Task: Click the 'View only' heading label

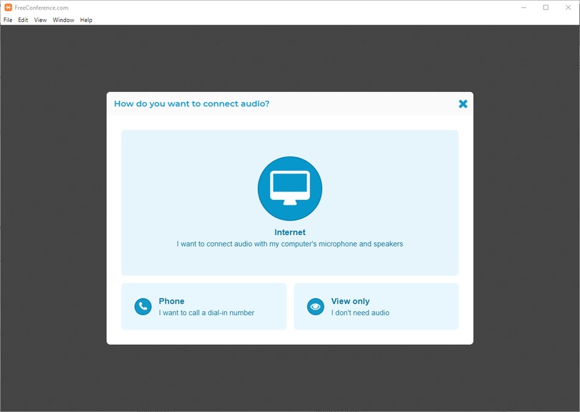Action: (350, 301)
